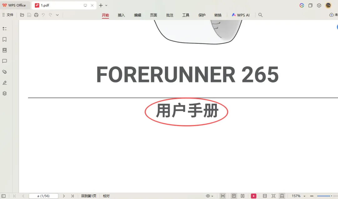The width and height of the screenshot is (338, 199).
Task: Toggle the fit width icon
Action: [x=282, y=196]
